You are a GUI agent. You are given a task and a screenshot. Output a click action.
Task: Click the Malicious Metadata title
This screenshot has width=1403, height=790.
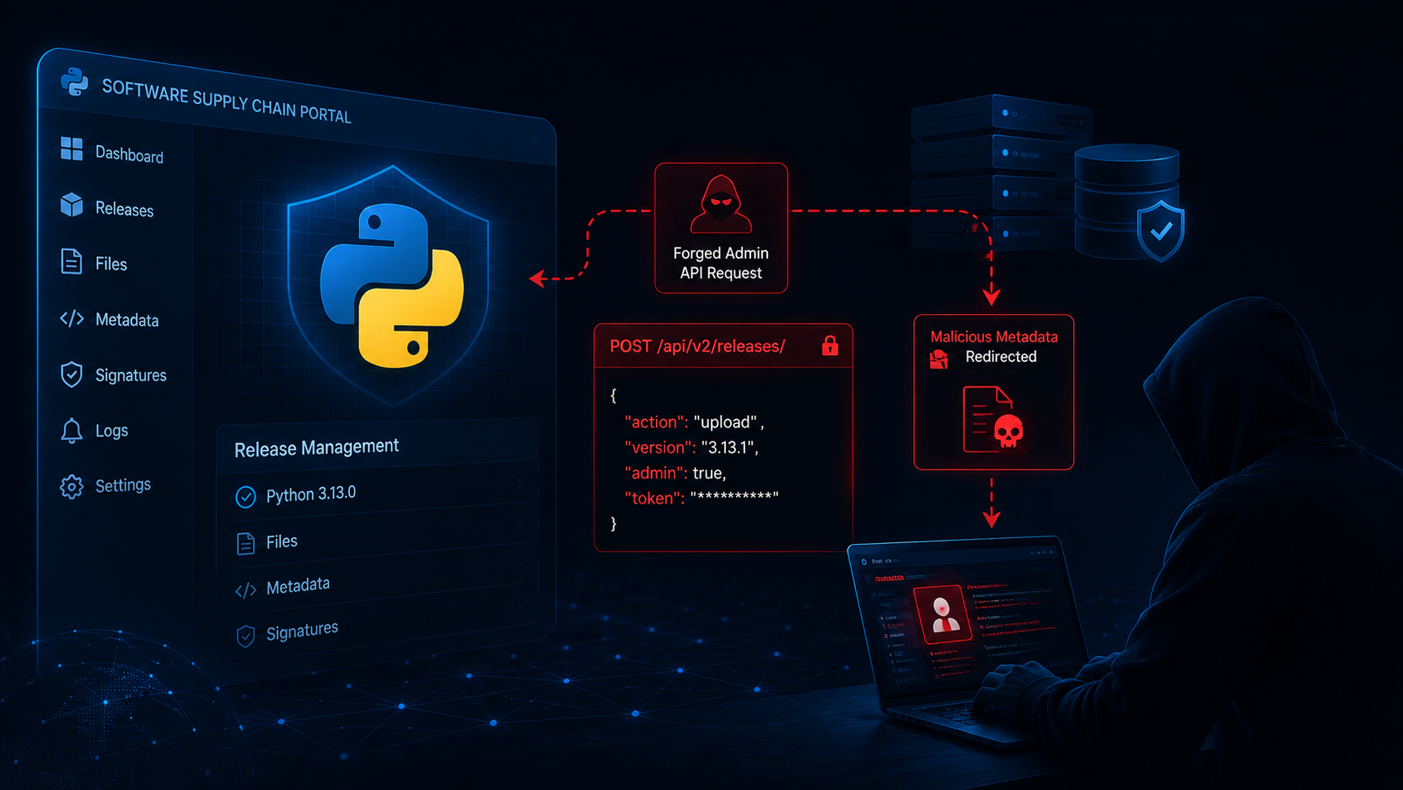[x=994, y=337]
